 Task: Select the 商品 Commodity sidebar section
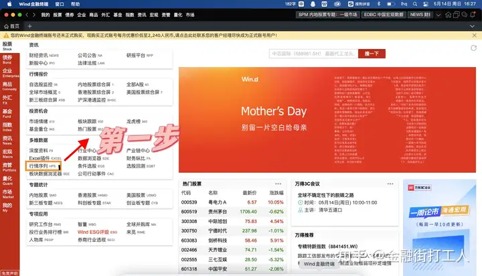pyautogui.click(x=9, y=86)
